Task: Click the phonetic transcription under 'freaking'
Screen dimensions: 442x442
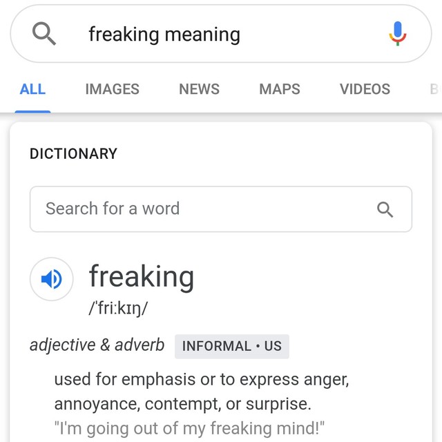Action: click(x=118, y=308)
